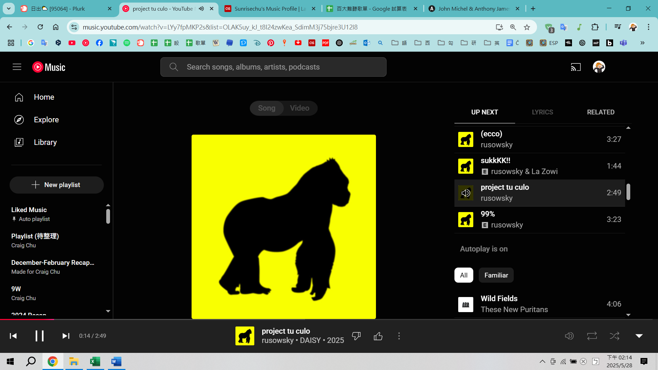Open the LYRICS tab
658x370 pixels.
click(542, 112)
